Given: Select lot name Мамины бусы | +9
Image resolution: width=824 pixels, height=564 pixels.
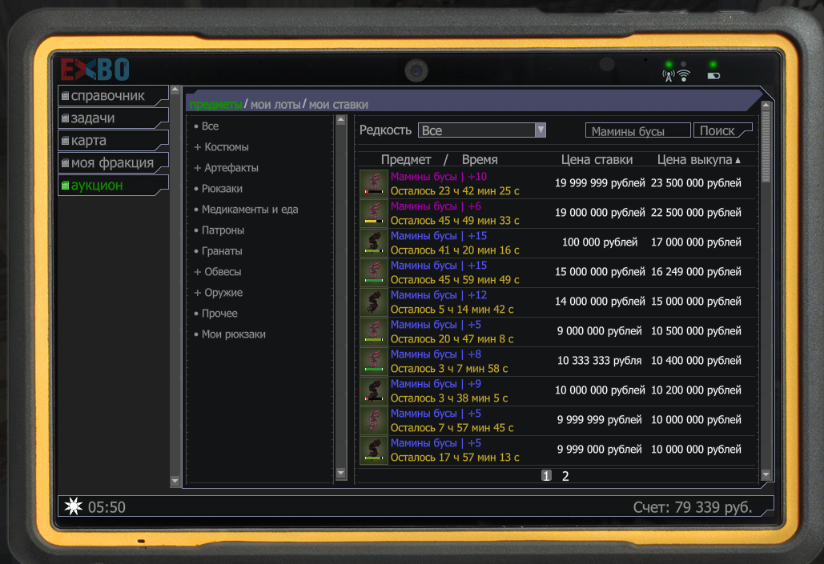Looking at the screenshot, I should click(x=436, y=384).
